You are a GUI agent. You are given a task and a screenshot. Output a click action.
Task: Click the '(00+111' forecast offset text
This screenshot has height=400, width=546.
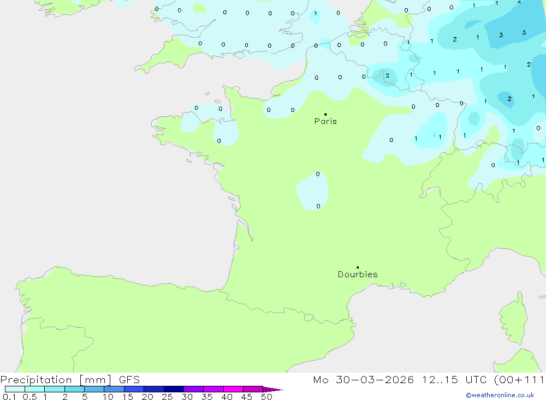coord(519,380)
